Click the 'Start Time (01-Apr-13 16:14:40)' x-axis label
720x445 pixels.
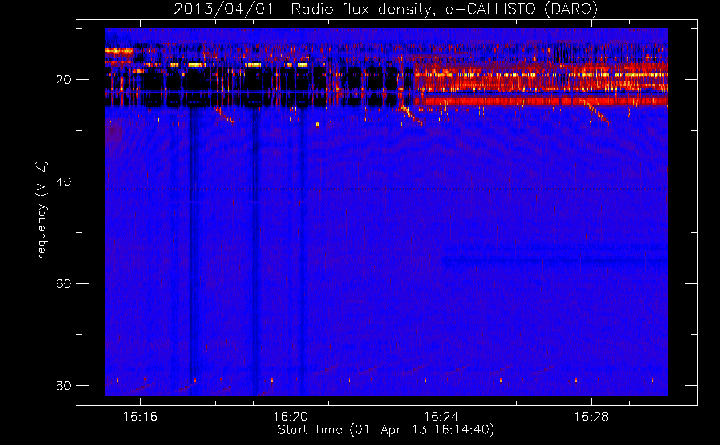pyautogui.click(x=386, y=430)
